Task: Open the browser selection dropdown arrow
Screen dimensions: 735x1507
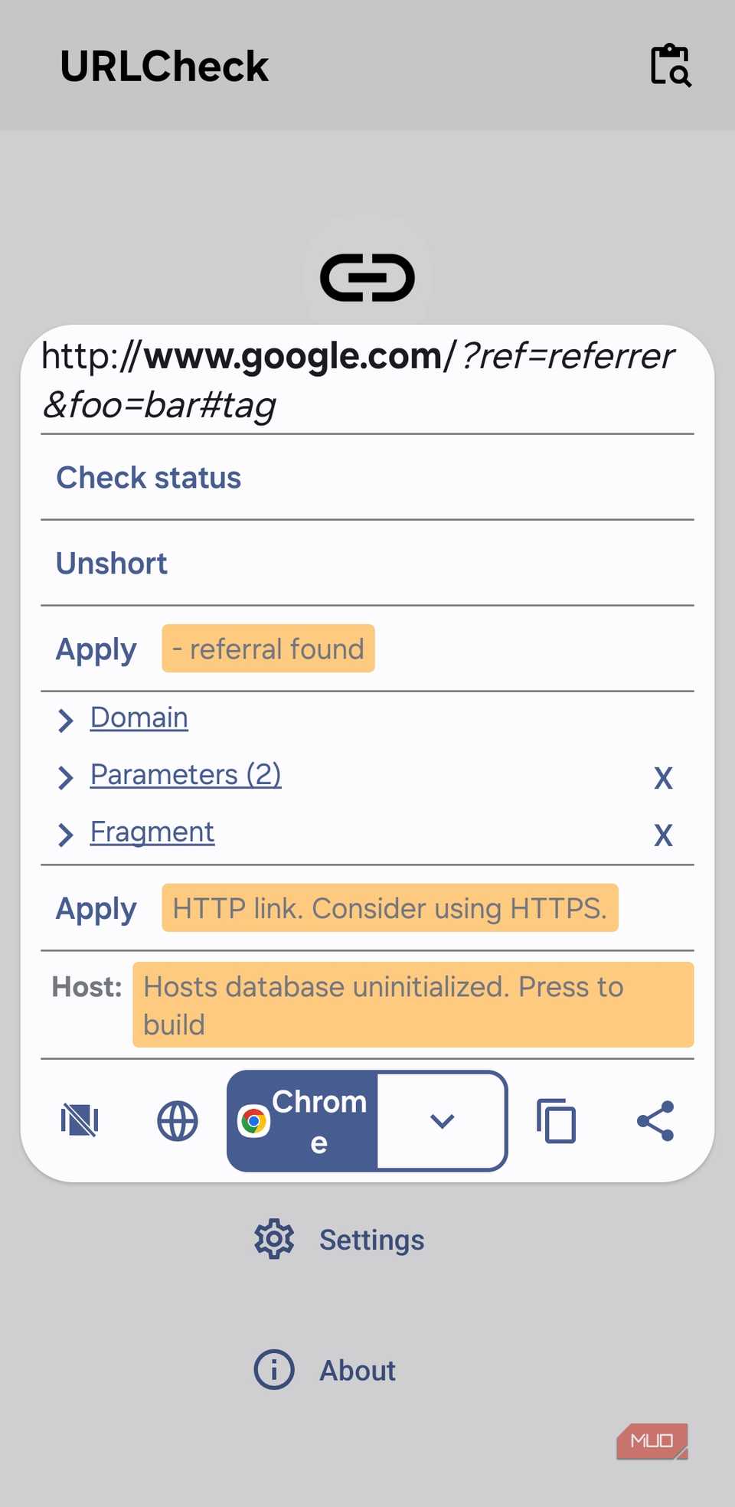Action: pos(442,1120)
